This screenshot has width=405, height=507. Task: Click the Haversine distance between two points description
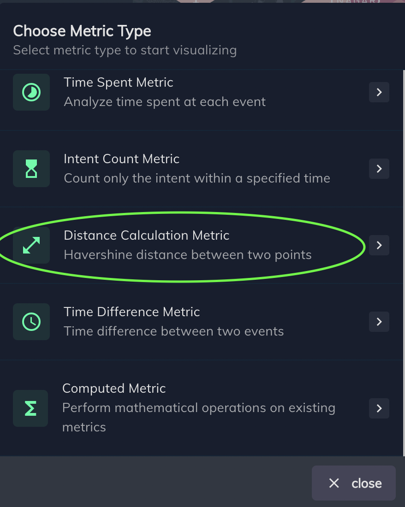188,255
